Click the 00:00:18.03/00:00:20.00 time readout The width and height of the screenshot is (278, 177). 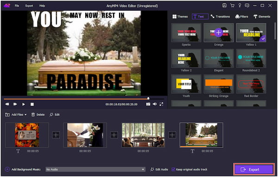tap(121, 104)
